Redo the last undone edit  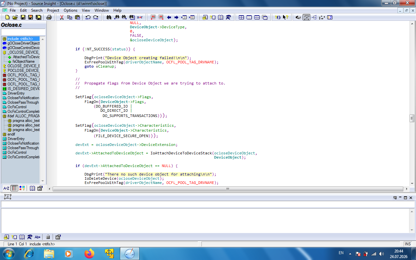coord(96,17)
